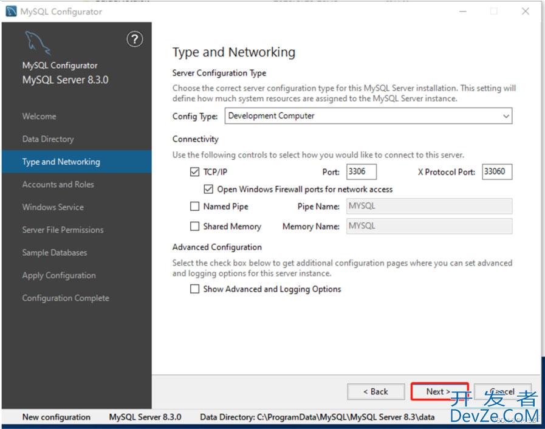Click the 'MySQL Server 8.3.0' sidebar title

pos(66,80)
